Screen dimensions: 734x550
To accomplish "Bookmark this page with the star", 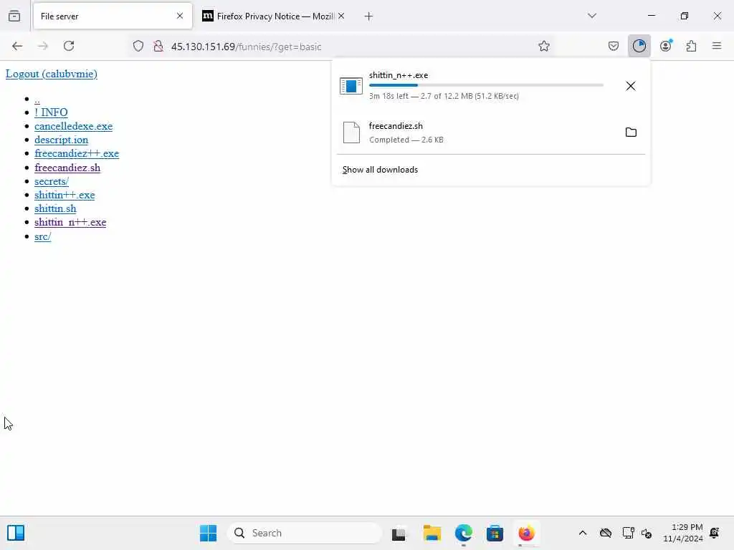I will pyautogui.click(x=543, y=46).
